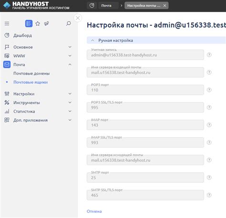This screenshot has height=218, width=226.
Task: Close the Настройка почты tab
Action: (165, 6)
